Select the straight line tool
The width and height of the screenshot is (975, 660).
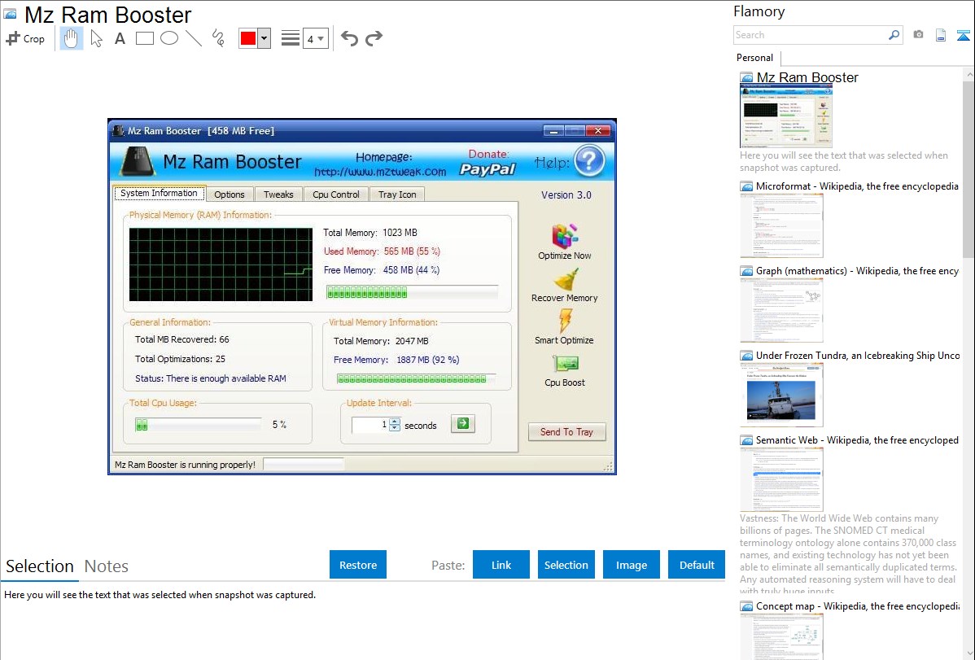click(194, 38)
